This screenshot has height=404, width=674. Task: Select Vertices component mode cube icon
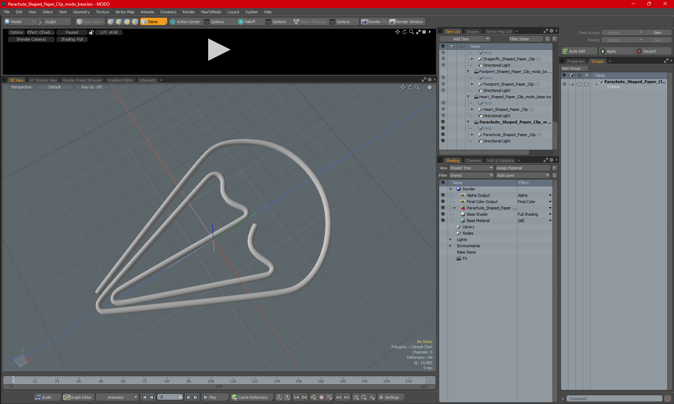coord(111,22)
